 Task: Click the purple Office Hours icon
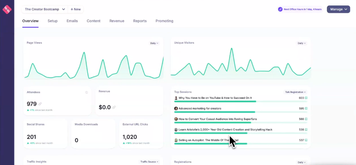tap(280, 9)
